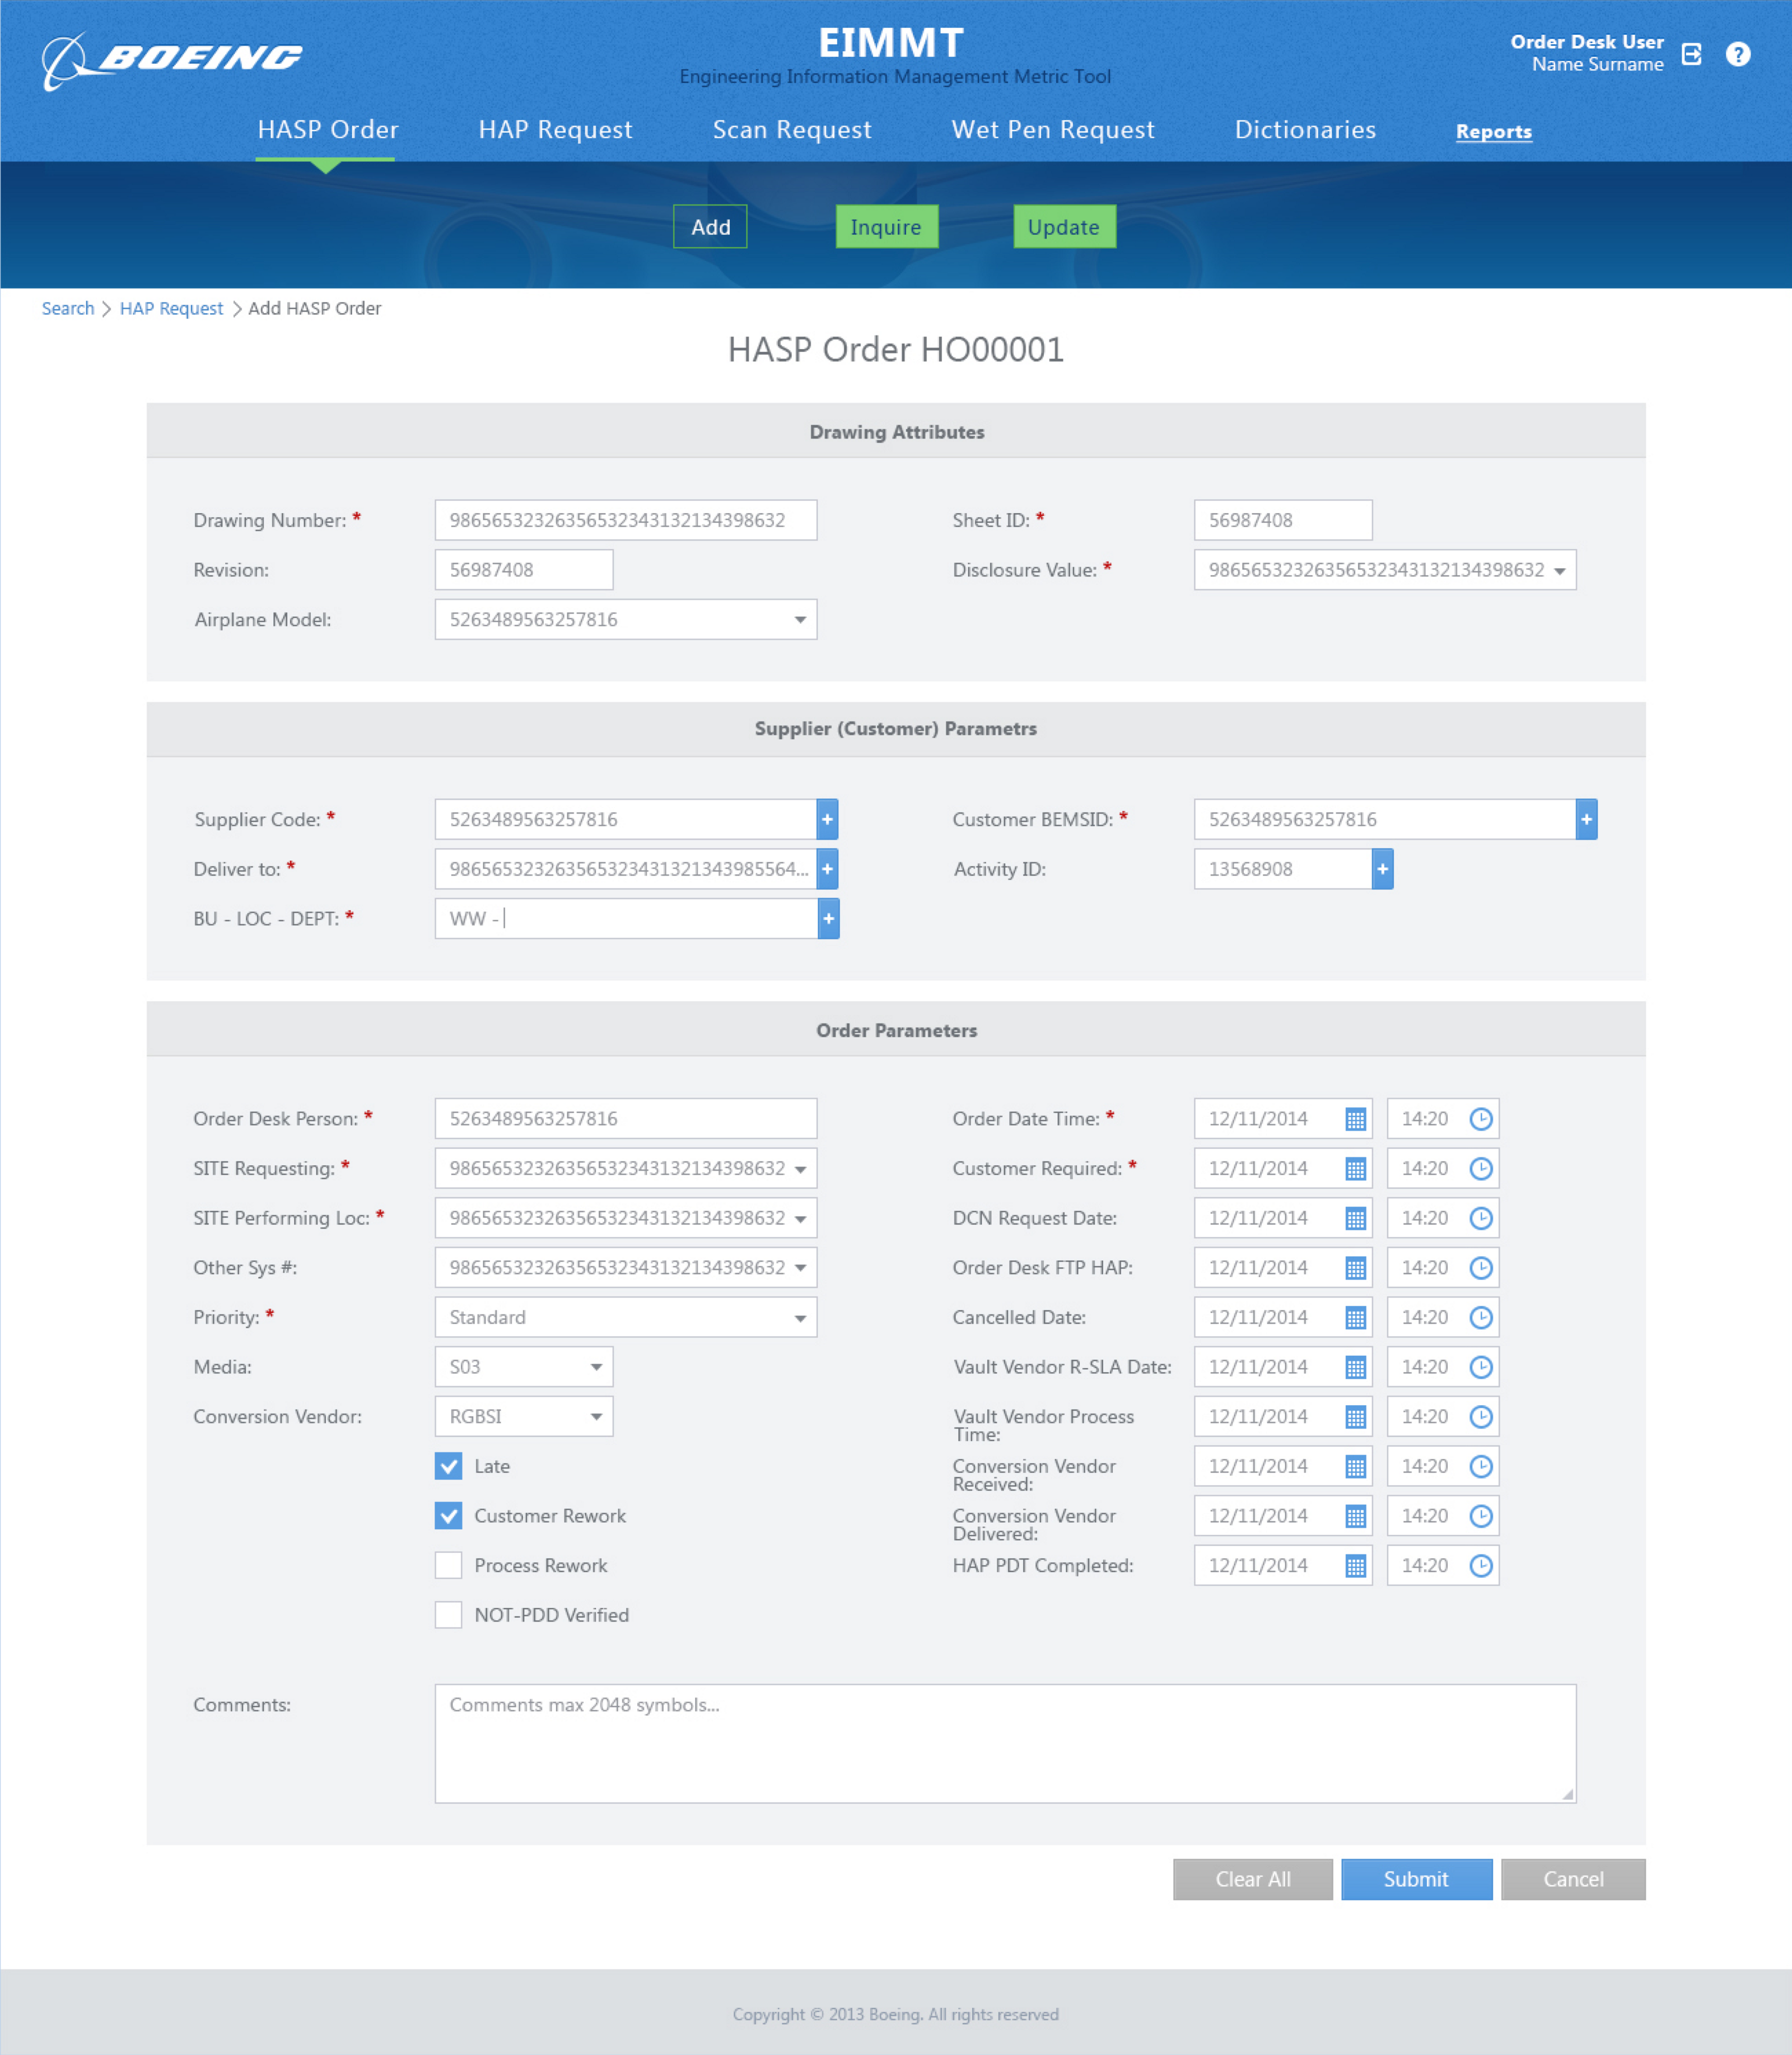Image resolution: width=1792 pixels, height=2055 pixels.
Task: Open clock icon for Customer Required time
Action: click(1481, 1169)
